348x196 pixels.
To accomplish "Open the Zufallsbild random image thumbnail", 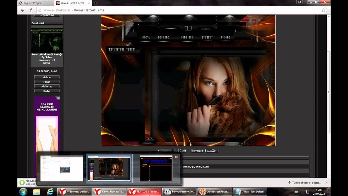I will click(47, 40).
